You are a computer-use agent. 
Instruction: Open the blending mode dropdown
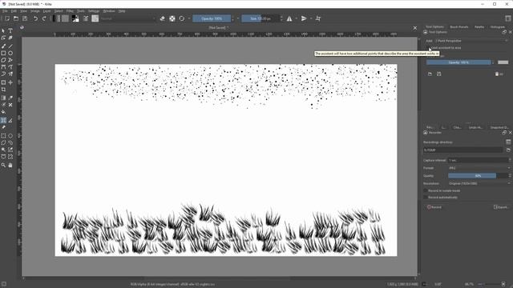[x=128, y=18]
